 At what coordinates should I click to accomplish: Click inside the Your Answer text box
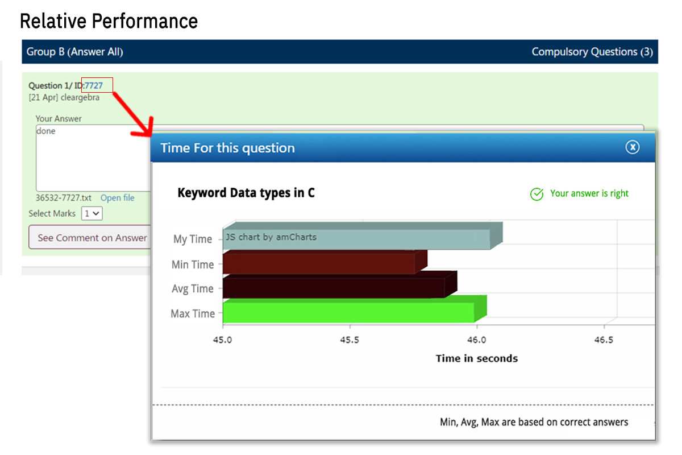tap(91, 159)
